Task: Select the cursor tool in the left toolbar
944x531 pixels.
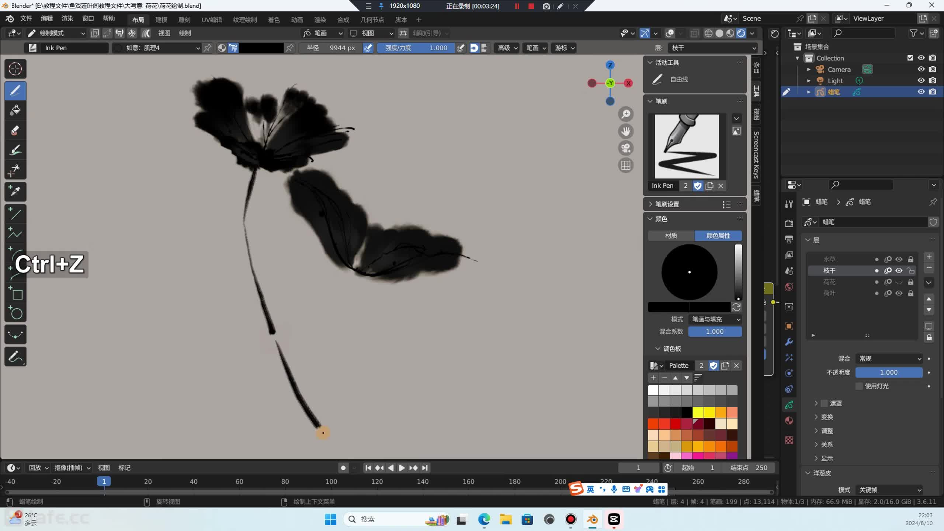Action: (x=15, y=69)
